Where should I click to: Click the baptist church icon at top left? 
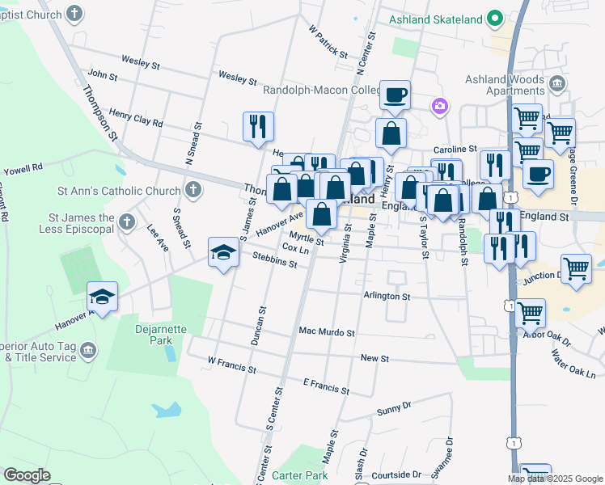(74, 14)
